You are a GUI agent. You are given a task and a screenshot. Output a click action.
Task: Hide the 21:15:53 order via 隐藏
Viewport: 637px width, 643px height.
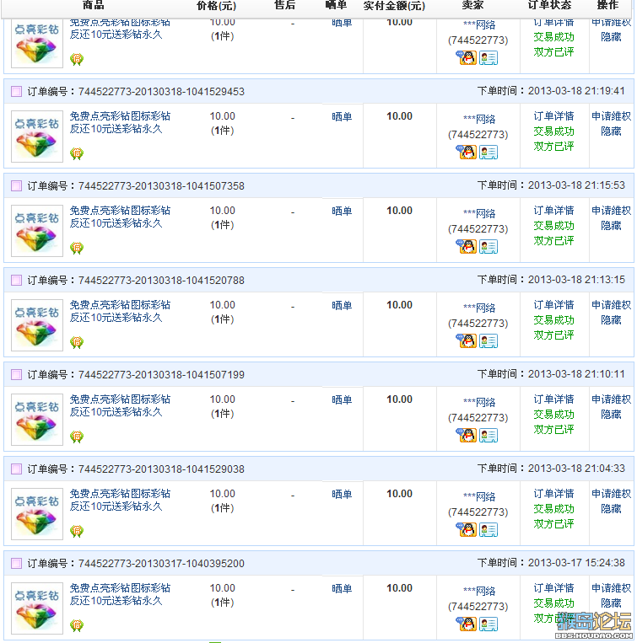[611, 226]
